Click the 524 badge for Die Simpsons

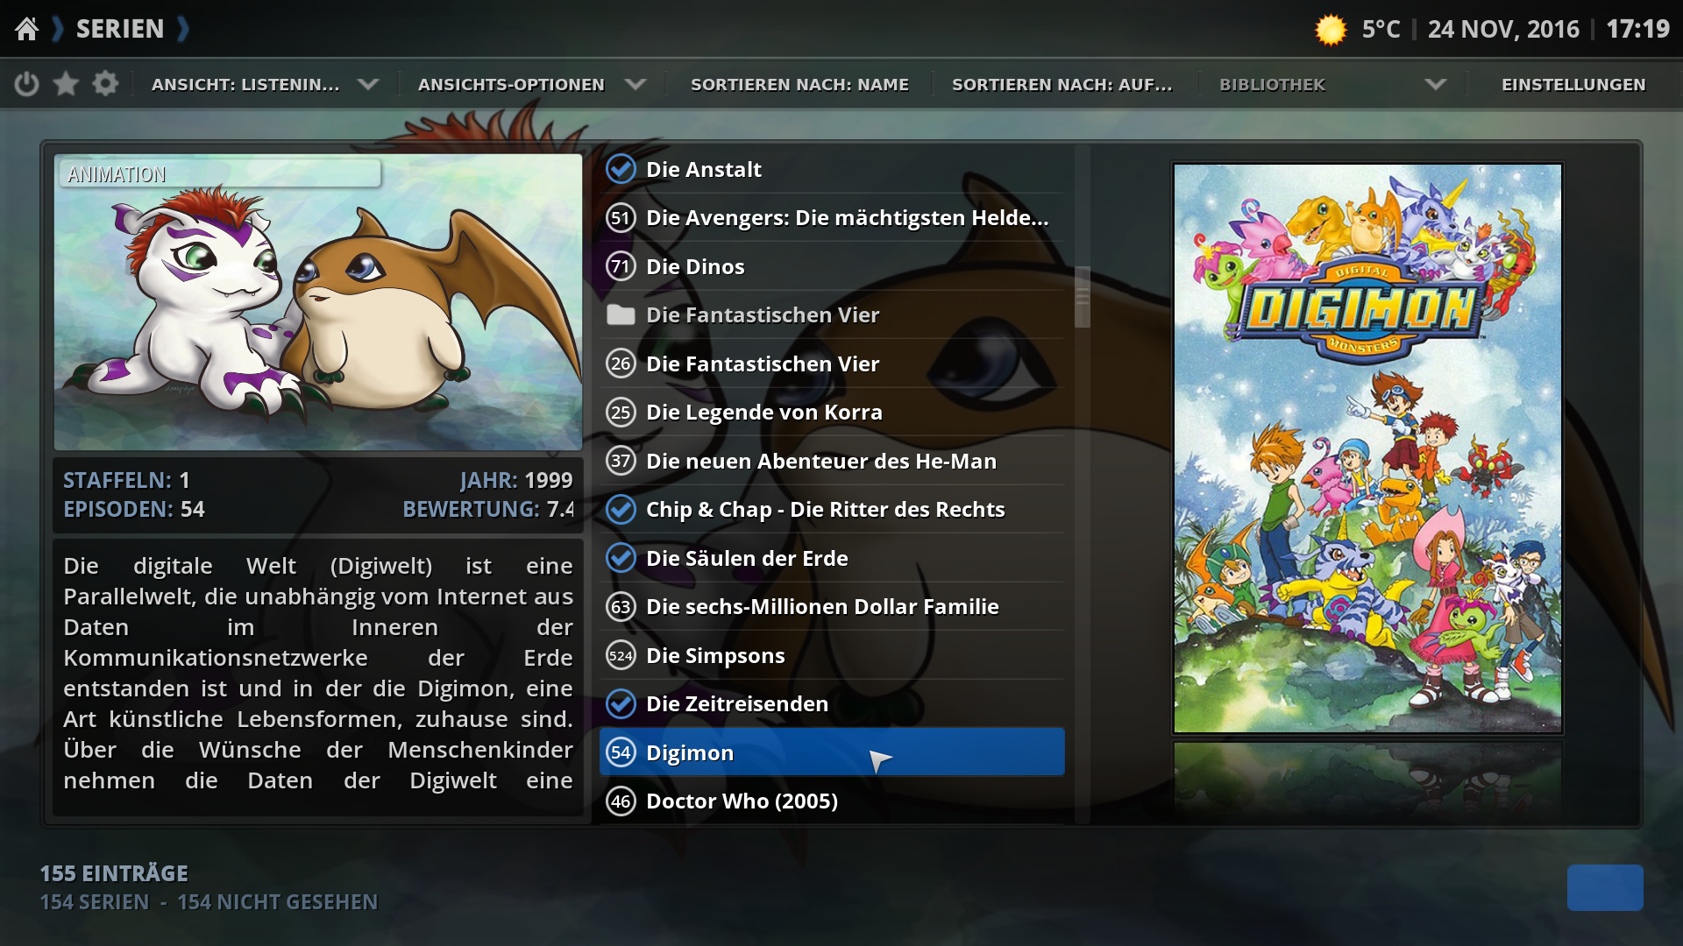point(621,655)
